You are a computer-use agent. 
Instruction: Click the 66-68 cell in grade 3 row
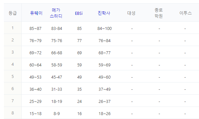click(57, 53)
